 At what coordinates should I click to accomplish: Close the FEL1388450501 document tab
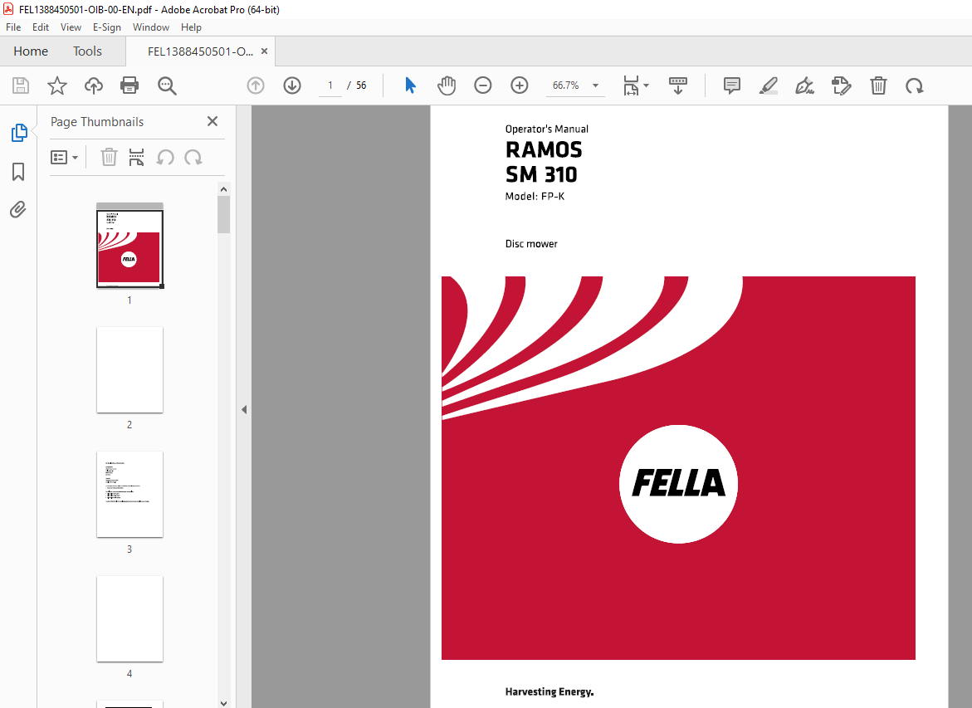pyautogui.click(x=264, y=51)
